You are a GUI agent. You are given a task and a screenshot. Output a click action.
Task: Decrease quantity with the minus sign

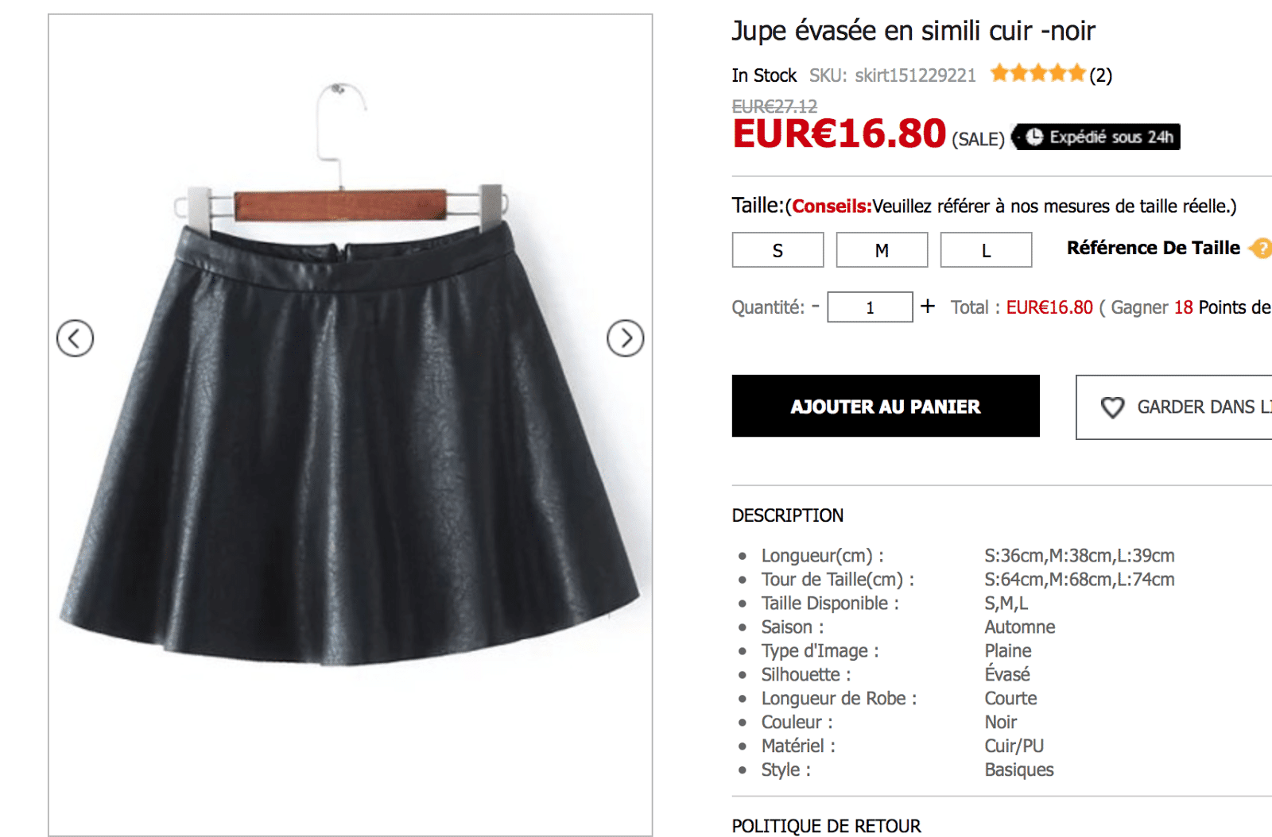pos(816,306)
